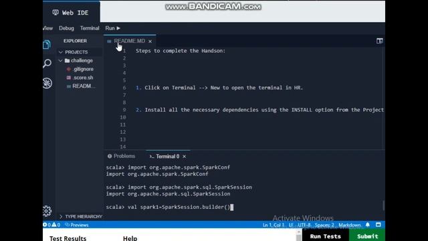Click the Submit button

pos(367,236)
